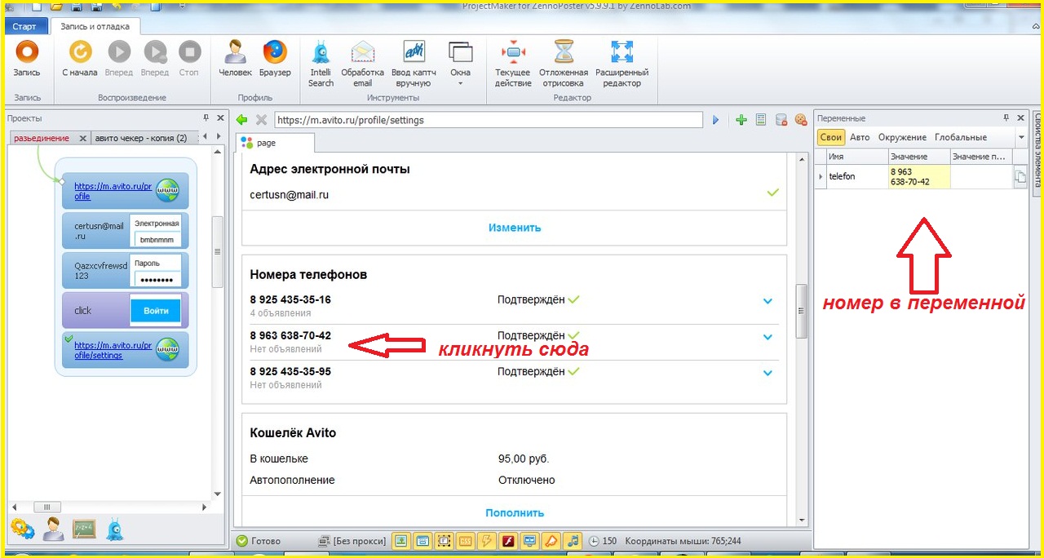Viewport: 1044px width, 558px height.
Task: Open the Текущее действие editor
Action: [513, 64]
